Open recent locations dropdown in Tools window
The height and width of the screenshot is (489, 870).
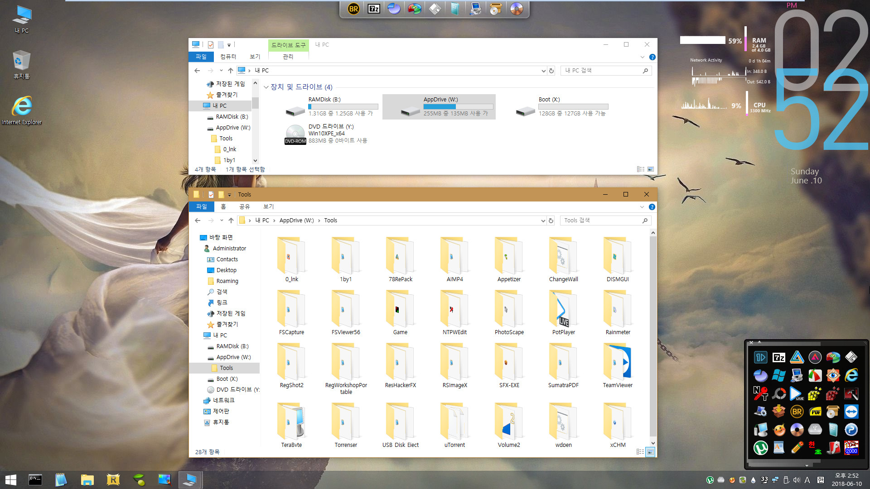point(222,221)
